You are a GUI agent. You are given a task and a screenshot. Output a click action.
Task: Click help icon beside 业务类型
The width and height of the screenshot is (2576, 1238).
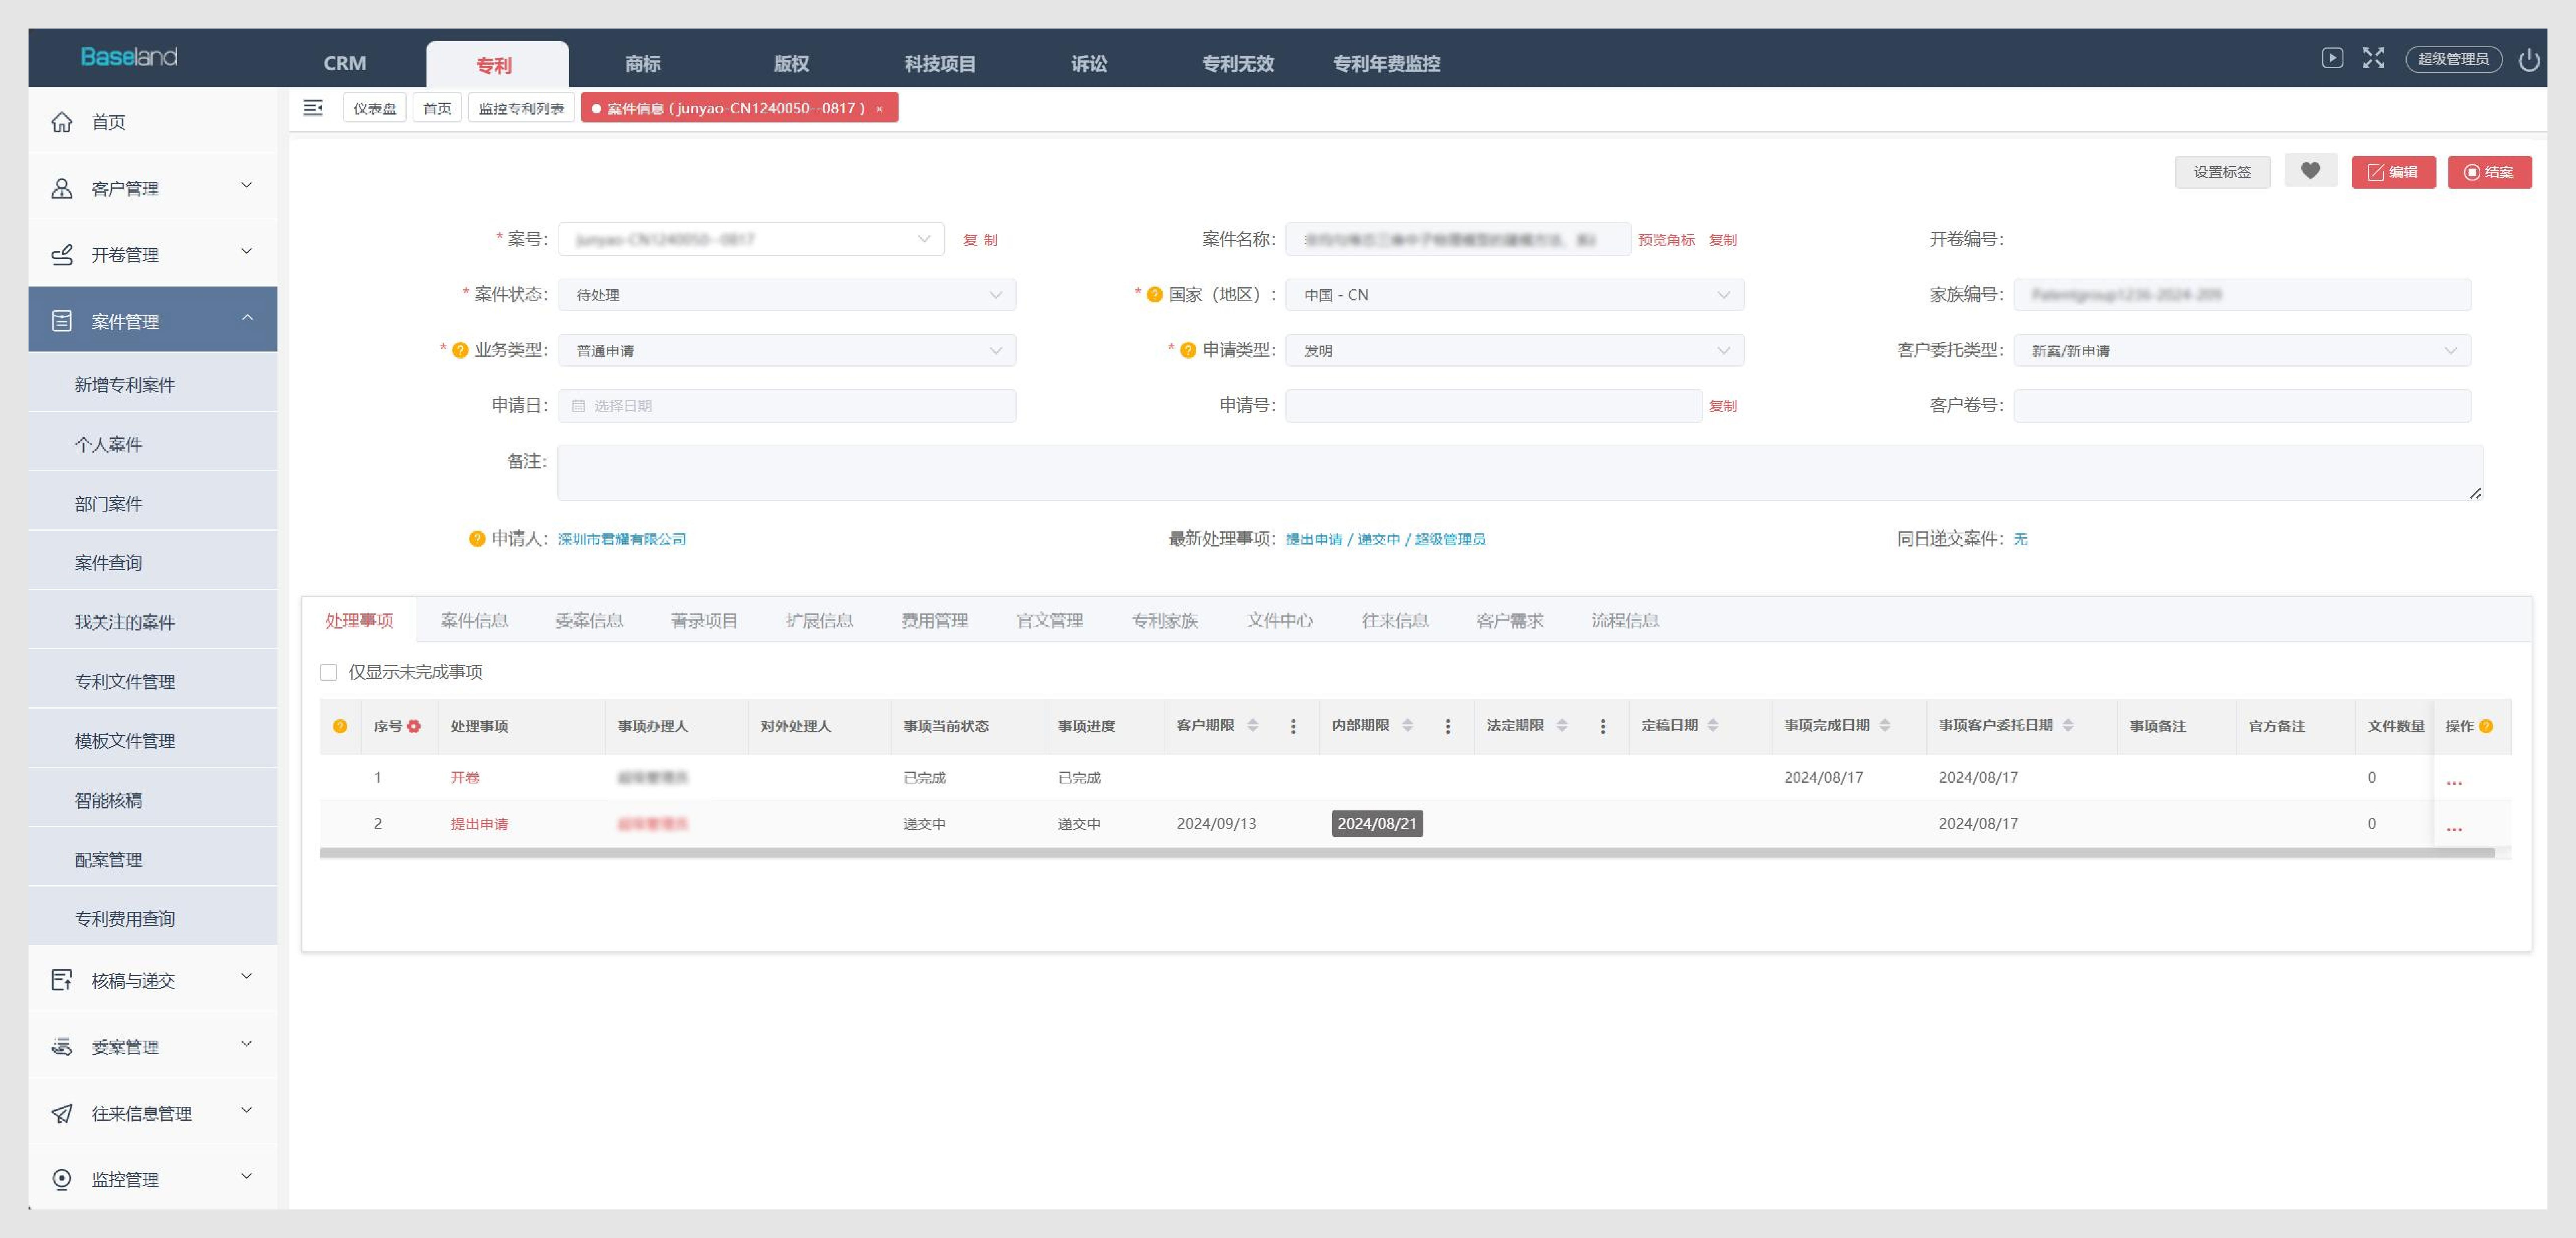click(x=460, y=350)
